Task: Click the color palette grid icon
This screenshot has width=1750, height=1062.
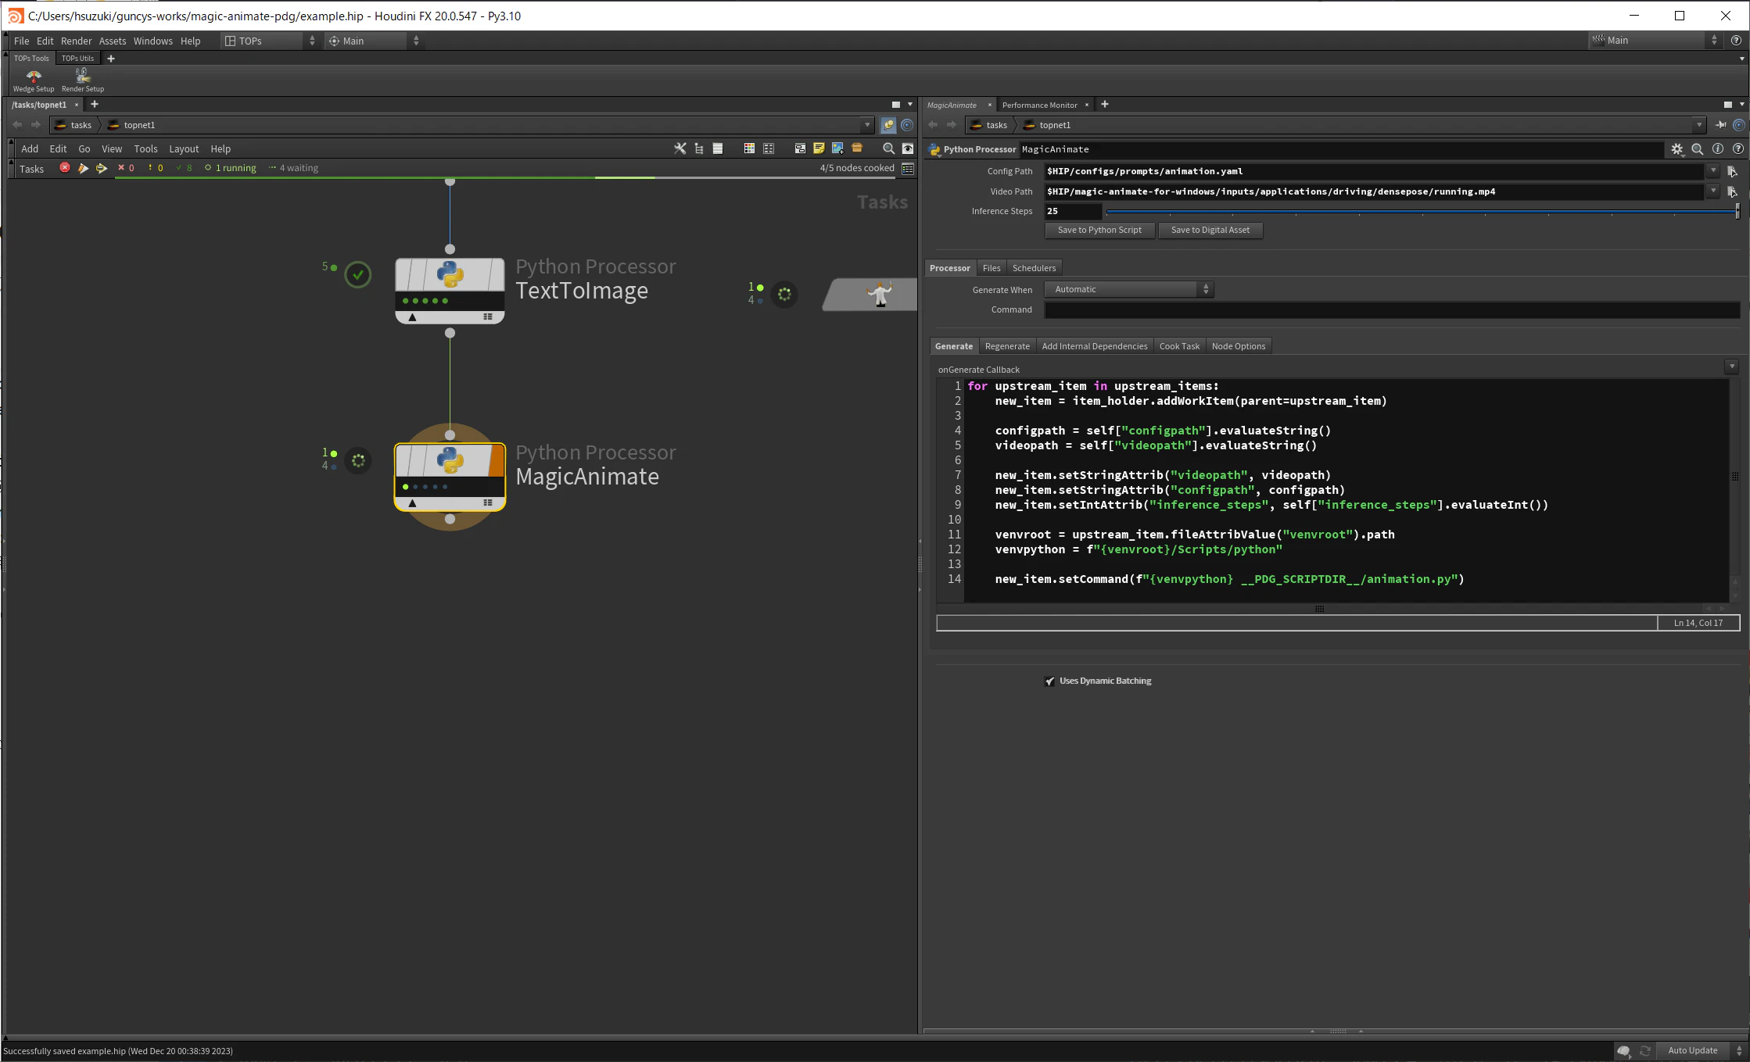Action: (749, 148)
